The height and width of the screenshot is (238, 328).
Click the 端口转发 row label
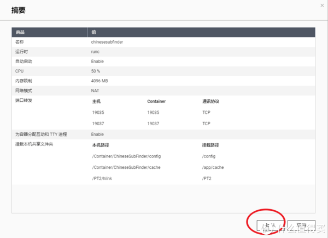(24, 100)
